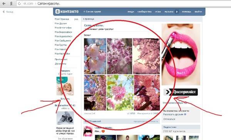The image size is (231, 140).
Task: Click the ВКонтакте logo
Action: coord(67,12)
